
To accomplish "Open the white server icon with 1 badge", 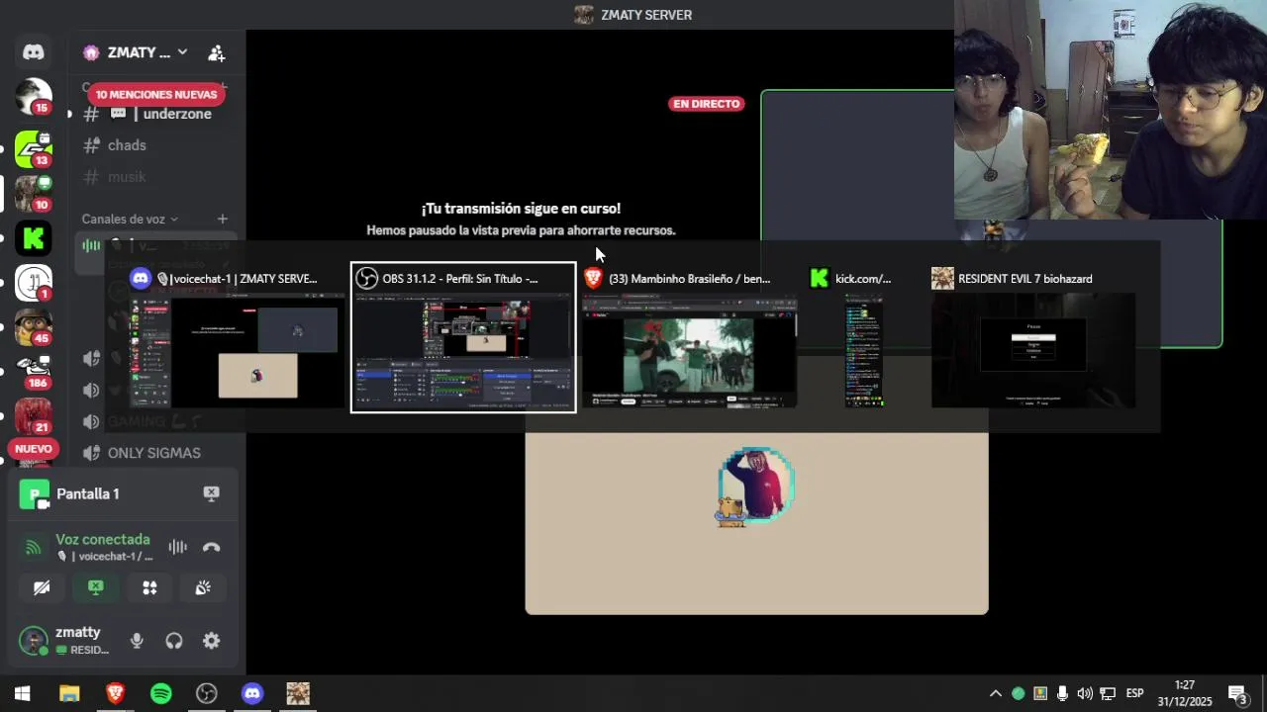I will point(34,283).
